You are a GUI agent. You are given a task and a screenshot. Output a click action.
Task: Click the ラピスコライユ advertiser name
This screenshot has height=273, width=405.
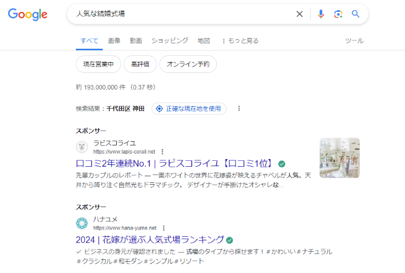[x=114, y=143]
